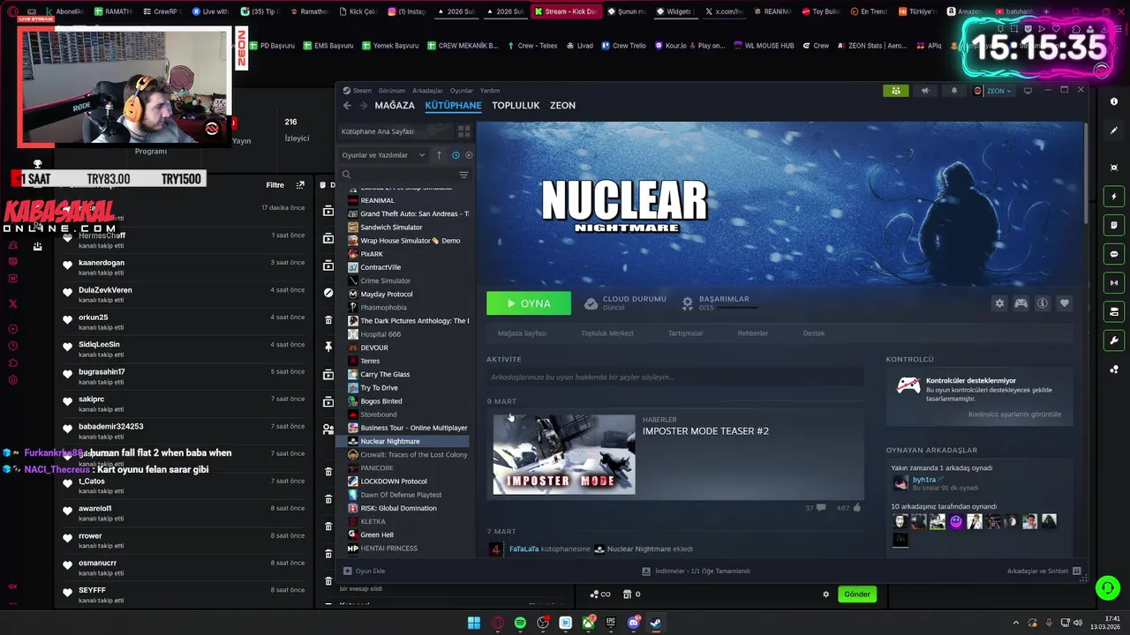Click the activity comment input field
Screen dimensions: 1130x635
point(675,377)
